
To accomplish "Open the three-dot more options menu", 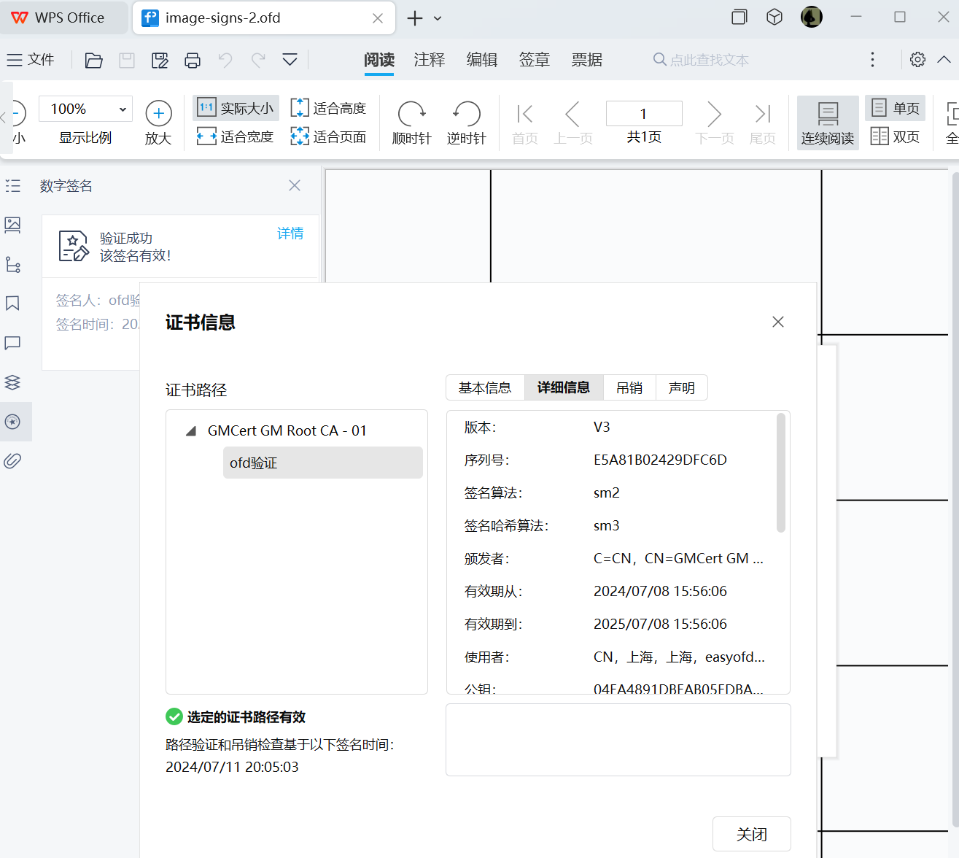I will (872, 60).
